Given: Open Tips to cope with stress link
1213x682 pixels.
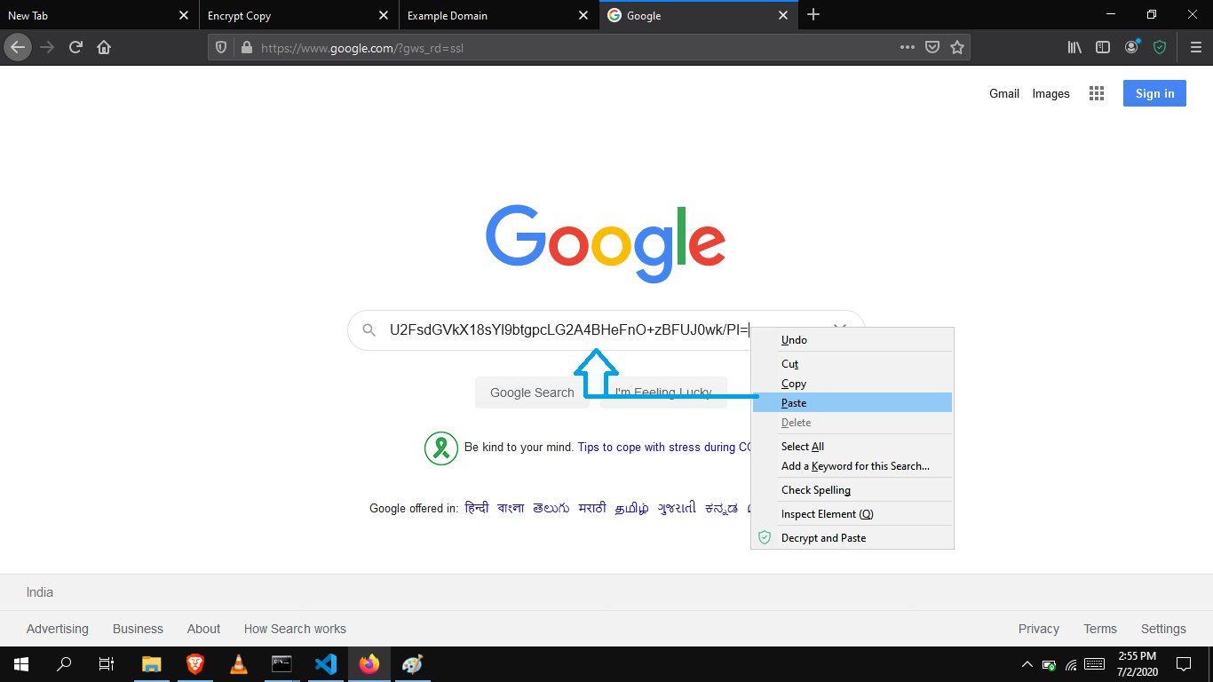Looking at the screenshot, I should coord(664,448).
